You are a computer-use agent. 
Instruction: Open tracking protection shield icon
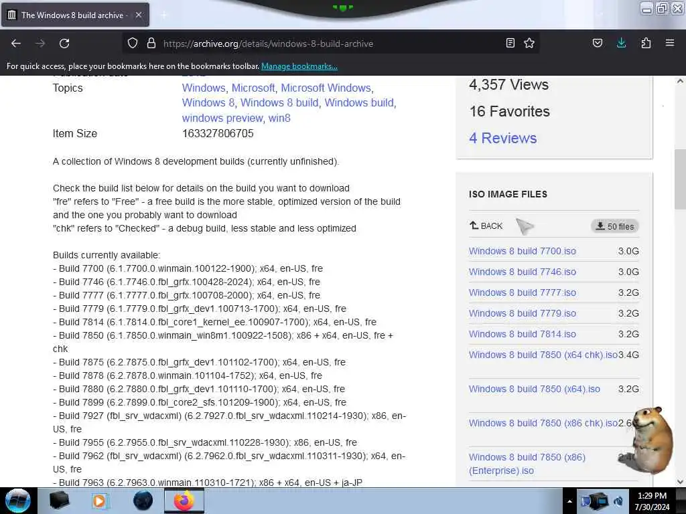133,43
